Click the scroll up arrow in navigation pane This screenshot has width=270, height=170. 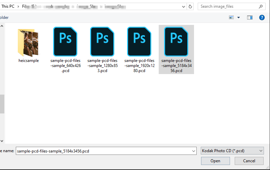(2, 26)
